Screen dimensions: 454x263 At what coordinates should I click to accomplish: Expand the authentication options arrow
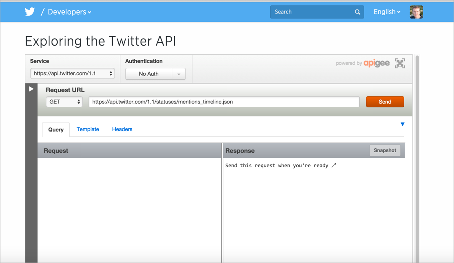(x=179, y=74)
